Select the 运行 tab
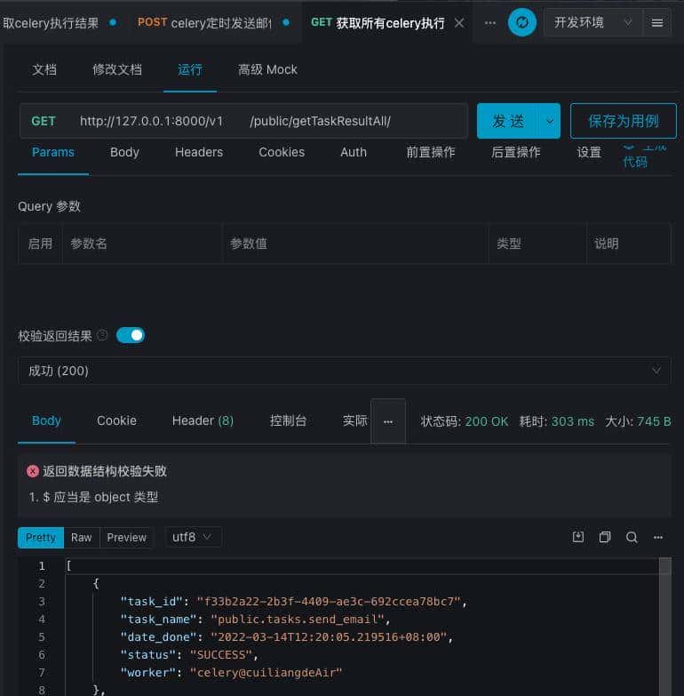 coord(190,69)
